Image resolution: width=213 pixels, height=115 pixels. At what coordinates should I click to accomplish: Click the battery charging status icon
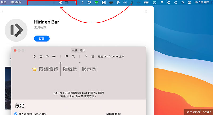tap(146, 2)
